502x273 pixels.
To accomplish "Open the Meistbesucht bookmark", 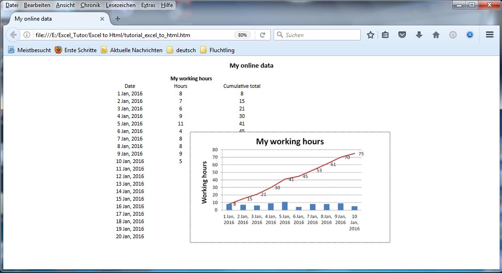I will click(30, 50).
